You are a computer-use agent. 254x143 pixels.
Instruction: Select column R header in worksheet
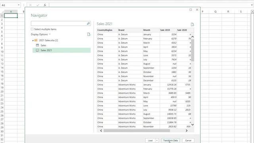tap(228, 12)
